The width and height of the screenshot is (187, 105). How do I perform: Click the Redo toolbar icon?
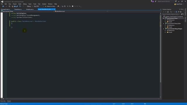click(x=23, y=6)
